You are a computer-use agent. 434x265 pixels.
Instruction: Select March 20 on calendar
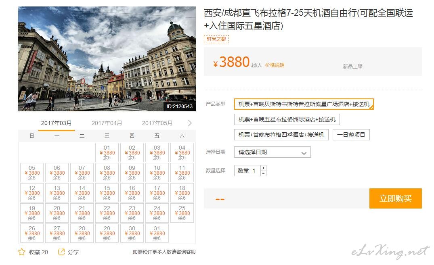pyautogui.click(x=57, y=213)
